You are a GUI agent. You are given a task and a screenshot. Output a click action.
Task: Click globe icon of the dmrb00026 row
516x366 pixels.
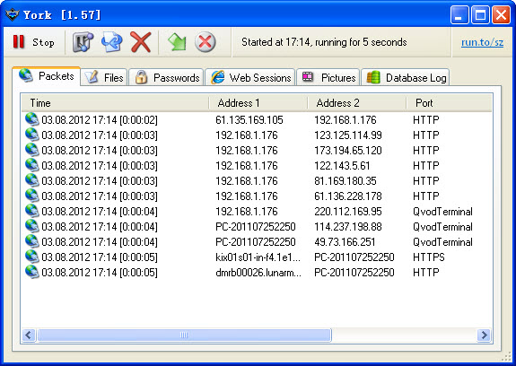point(32,272)
